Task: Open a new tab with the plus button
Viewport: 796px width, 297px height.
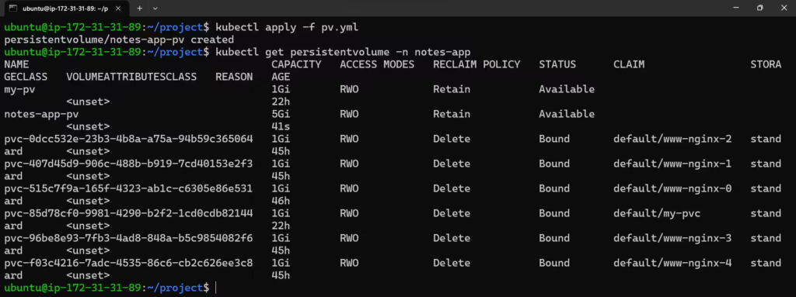Action: point(140,8)
